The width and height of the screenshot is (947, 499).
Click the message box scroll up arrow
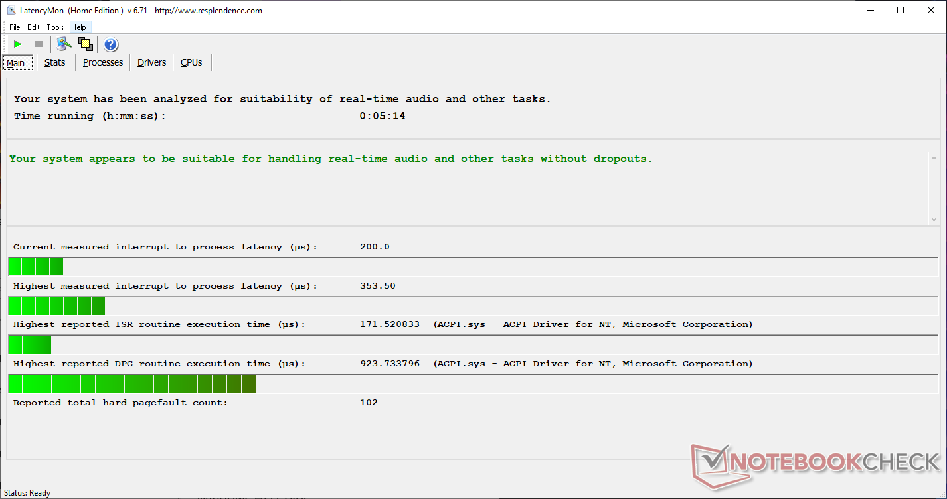[934, 158]
